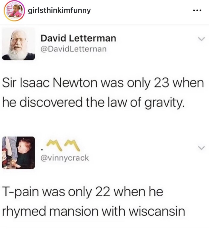Expand the chevron on vinnycrack's tweet
The image size is (209, 230).
(x=201, y=148)
